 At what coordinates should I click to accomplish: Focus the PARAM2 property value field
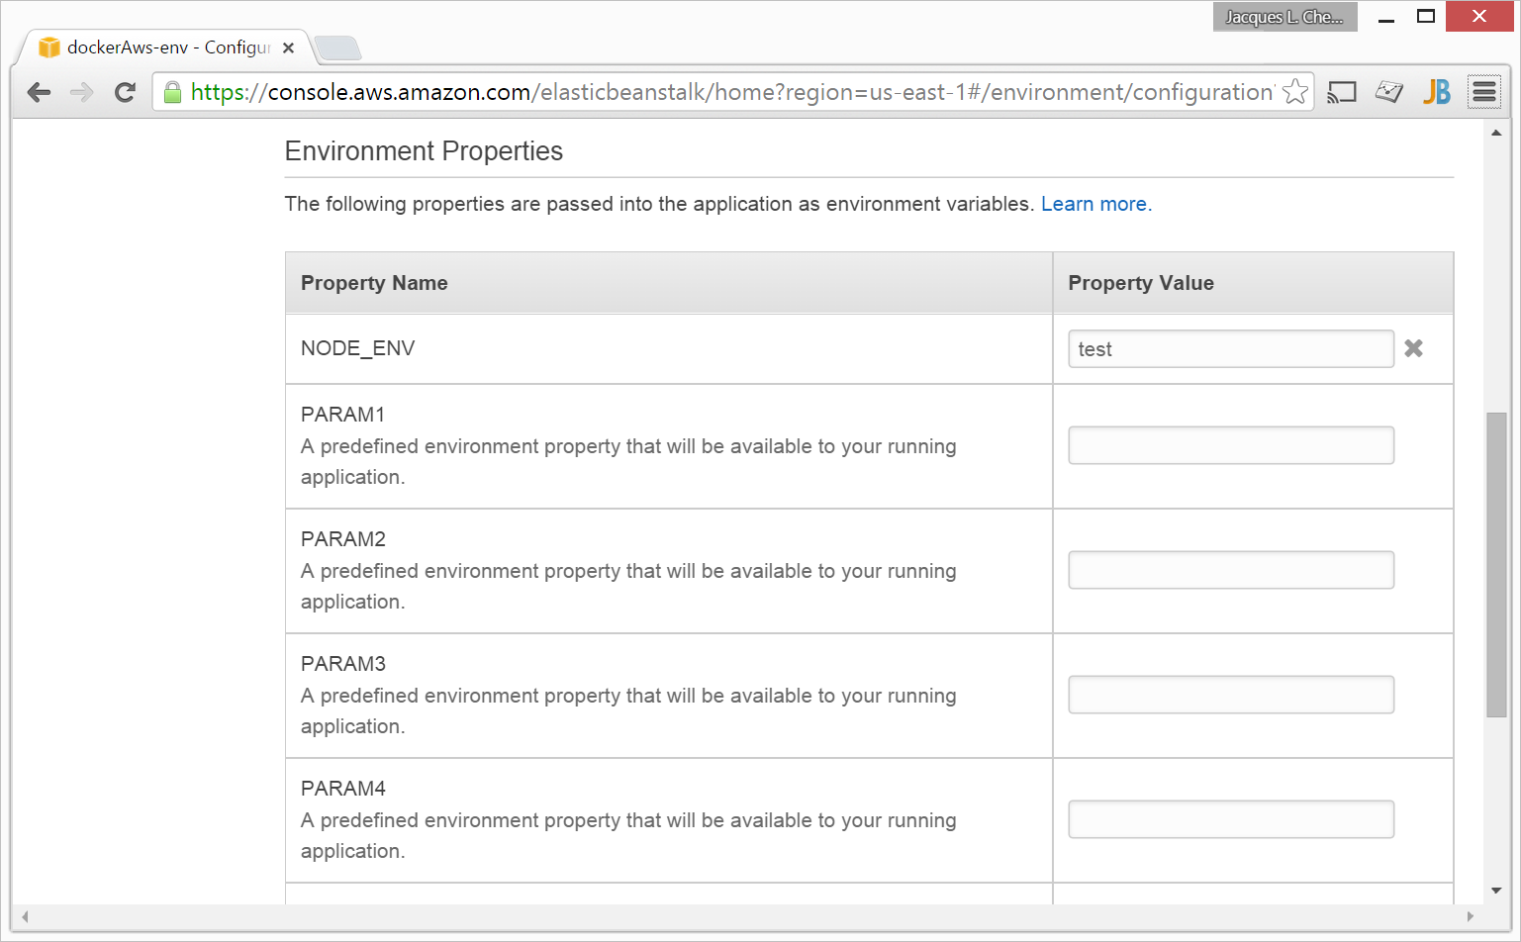(x=1230, y=570)
